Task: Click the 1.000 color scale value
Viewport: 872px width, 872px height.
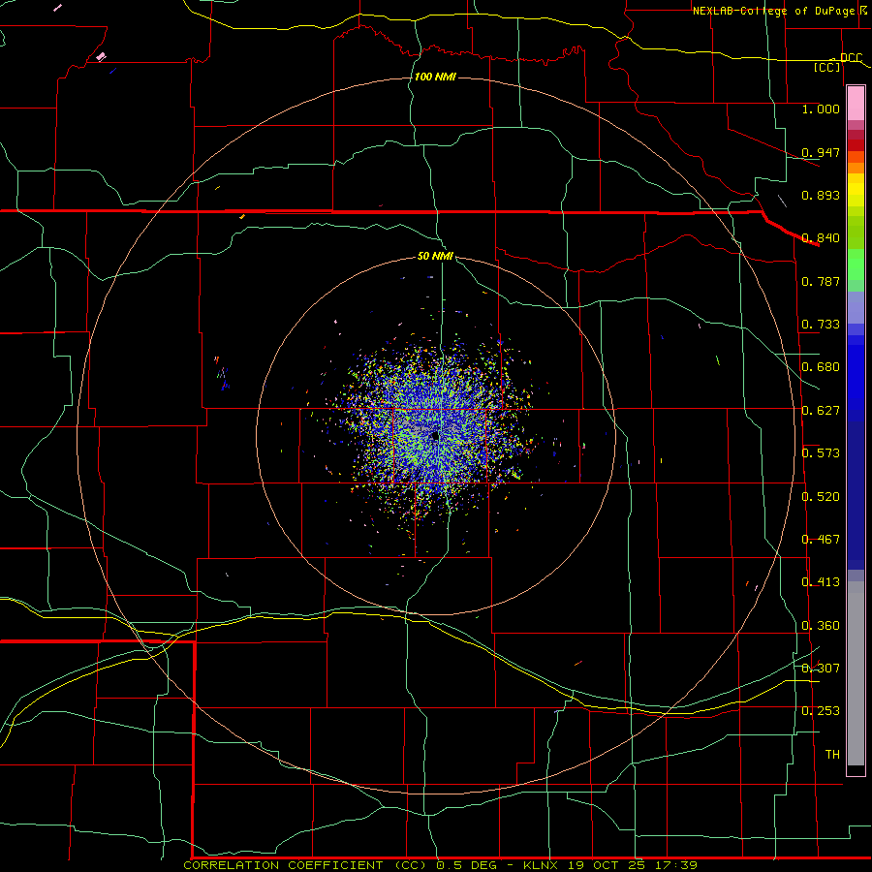Action: click(821, 109)
